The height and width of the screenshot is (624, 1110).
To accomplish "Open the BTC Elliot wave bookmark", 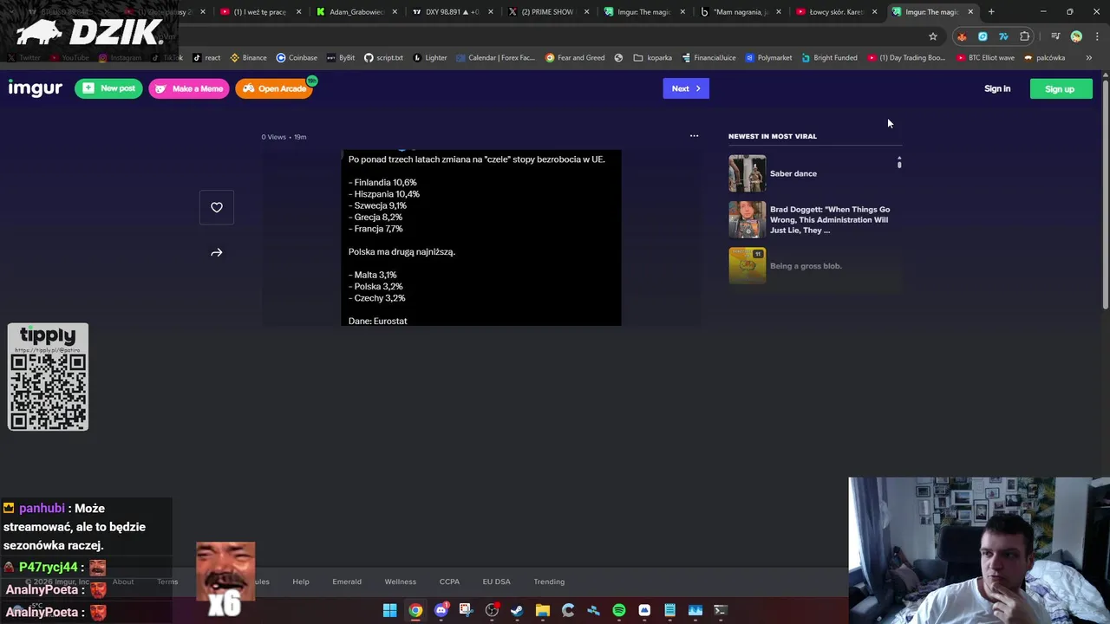I will 985,58.
